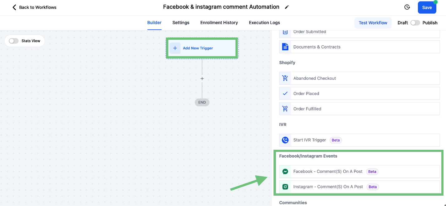
Task: Select the END node
Action: click(x=202, y=102)
